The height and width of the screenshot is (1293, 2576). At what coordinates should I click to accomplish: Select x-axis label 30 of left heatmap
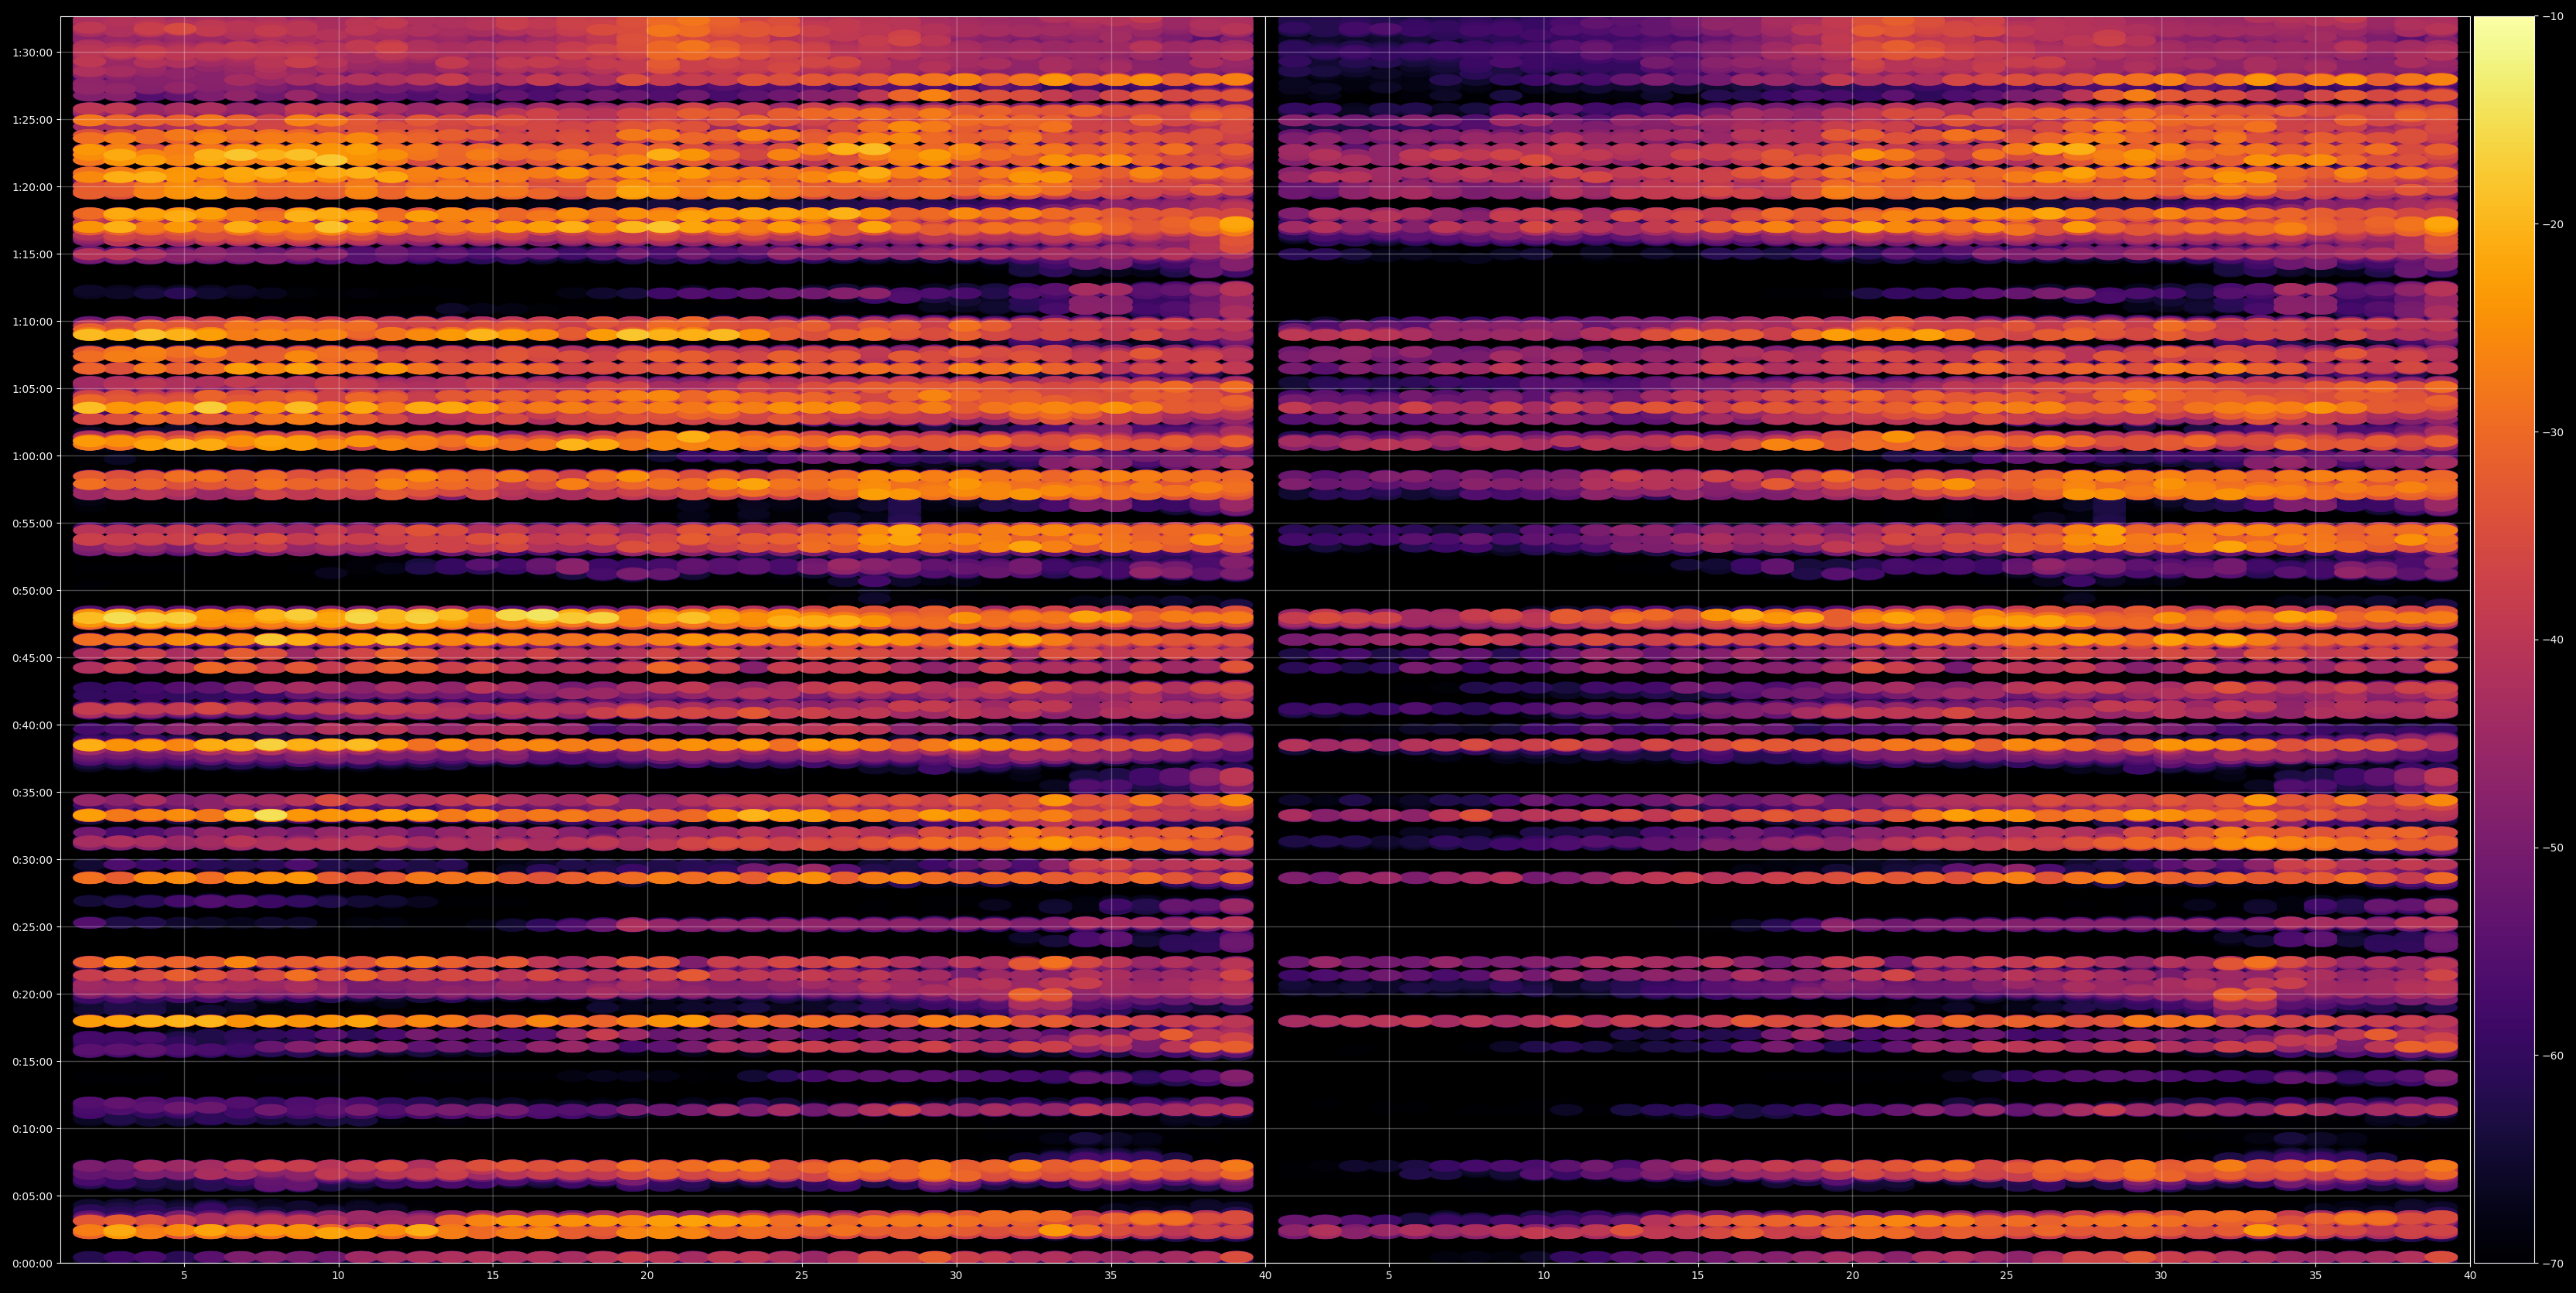(x=956, y=1276)
